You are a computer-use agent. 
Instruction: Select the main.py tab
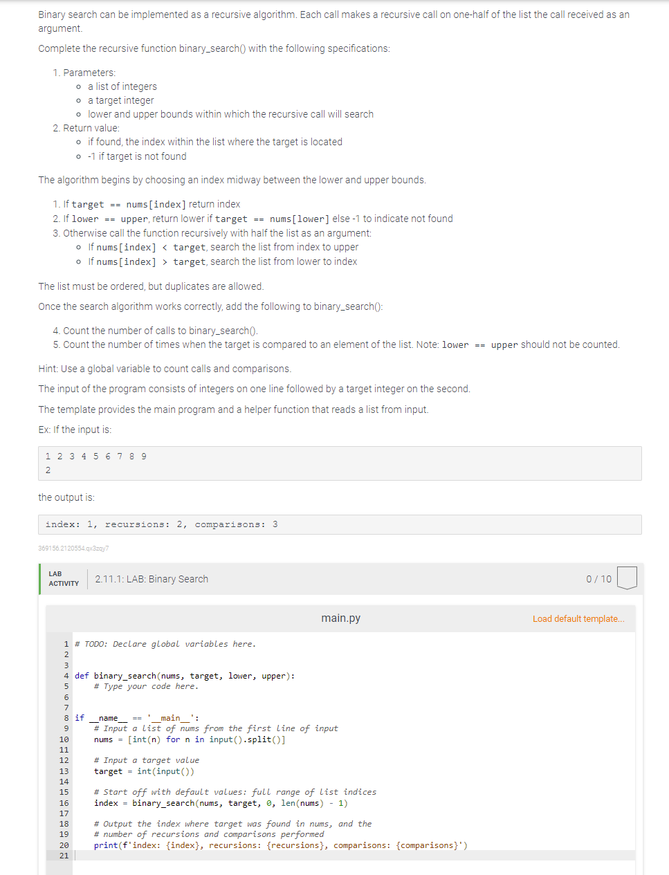[x=340, y=618]
